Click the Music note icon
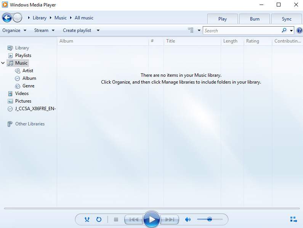Viewport: 303px width, 228px height. 10,63
